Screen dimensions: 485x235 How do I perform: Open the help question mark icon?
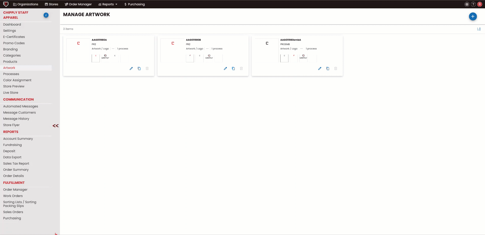pos(473,4)
